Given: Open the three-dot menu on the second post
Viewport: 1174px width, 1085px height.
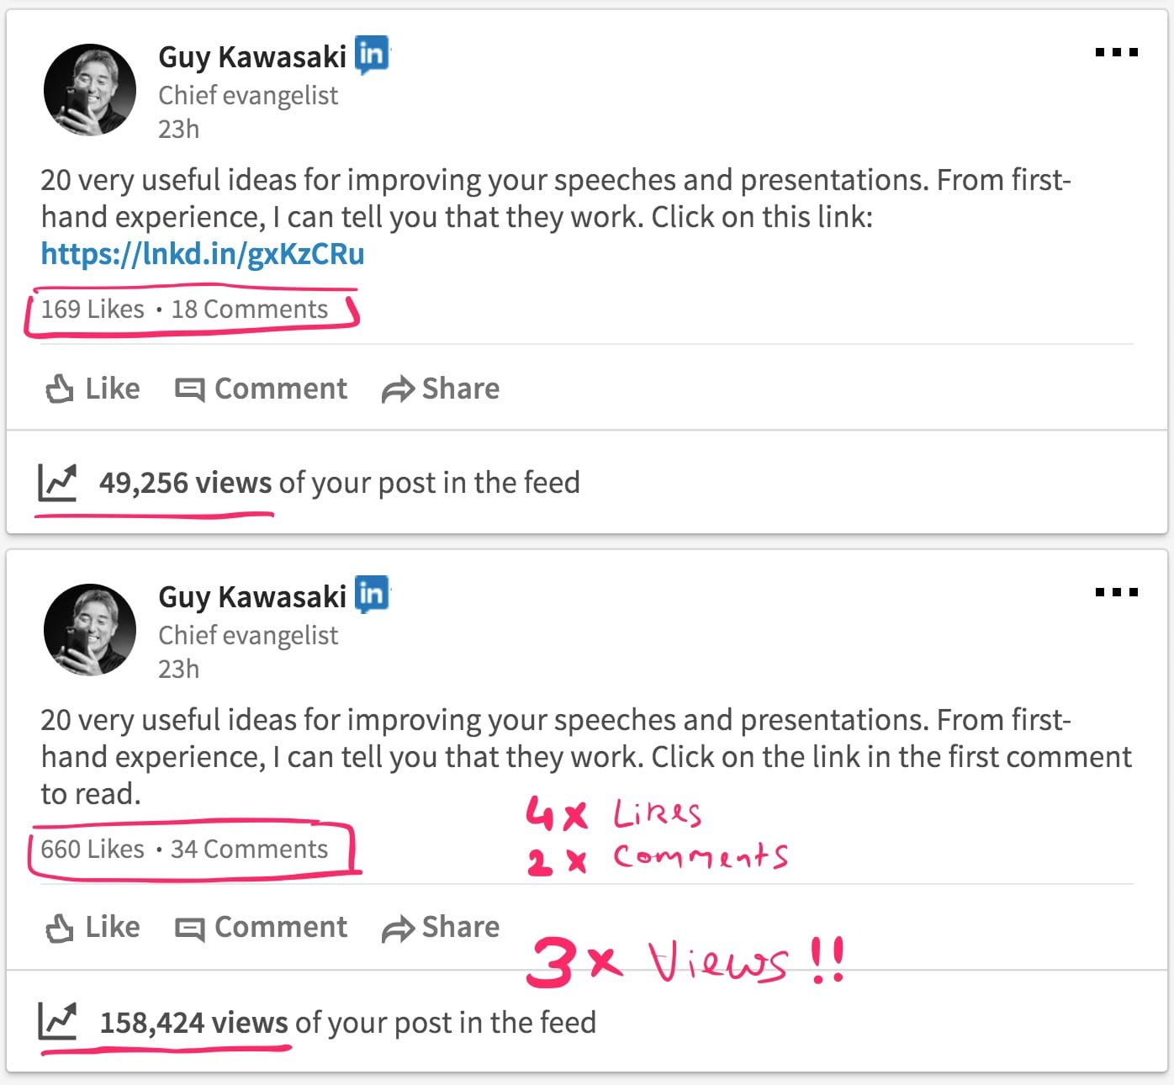Looking at the screenshot, I should (1117, 591).
